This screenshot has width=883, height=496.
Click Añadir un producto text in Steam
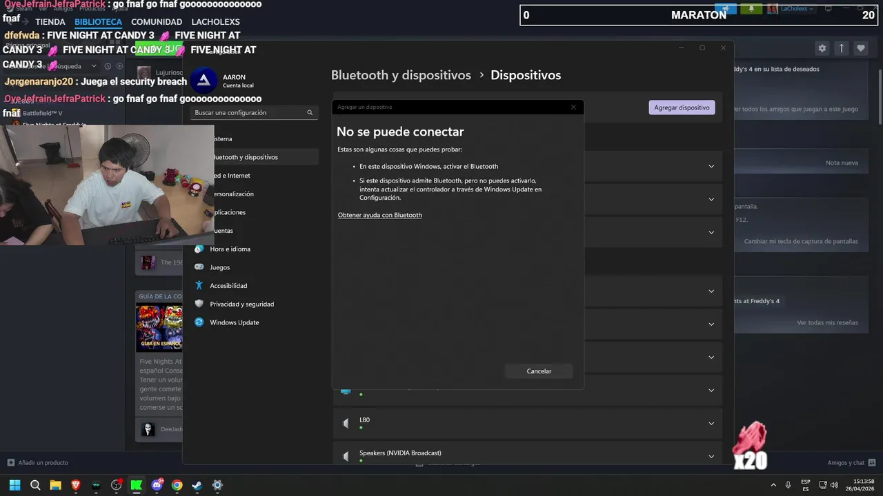pos(43,463)
